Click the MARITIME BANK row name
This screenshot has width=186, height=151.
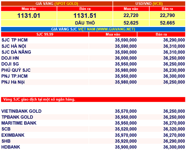[x=19, y=123]
